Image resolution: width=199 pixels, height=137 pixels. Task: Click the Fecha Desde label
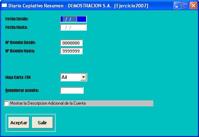point(17,19)
